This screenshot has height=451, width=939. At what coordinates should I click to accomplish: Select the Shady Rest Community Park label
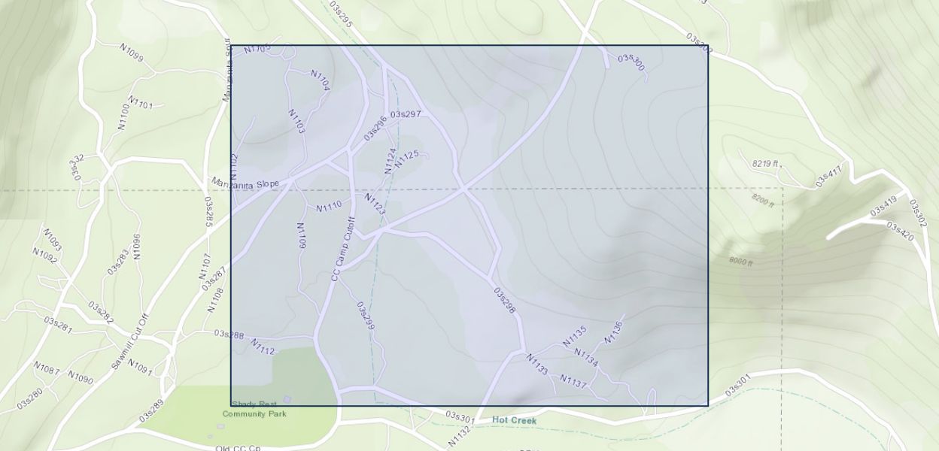click(254, 409)
